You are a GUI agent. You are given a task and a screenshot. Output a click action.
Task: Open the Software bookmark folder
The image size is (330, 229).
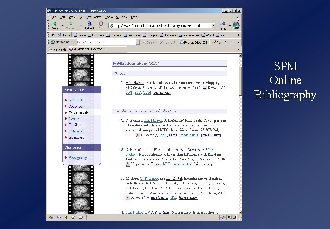168,35
